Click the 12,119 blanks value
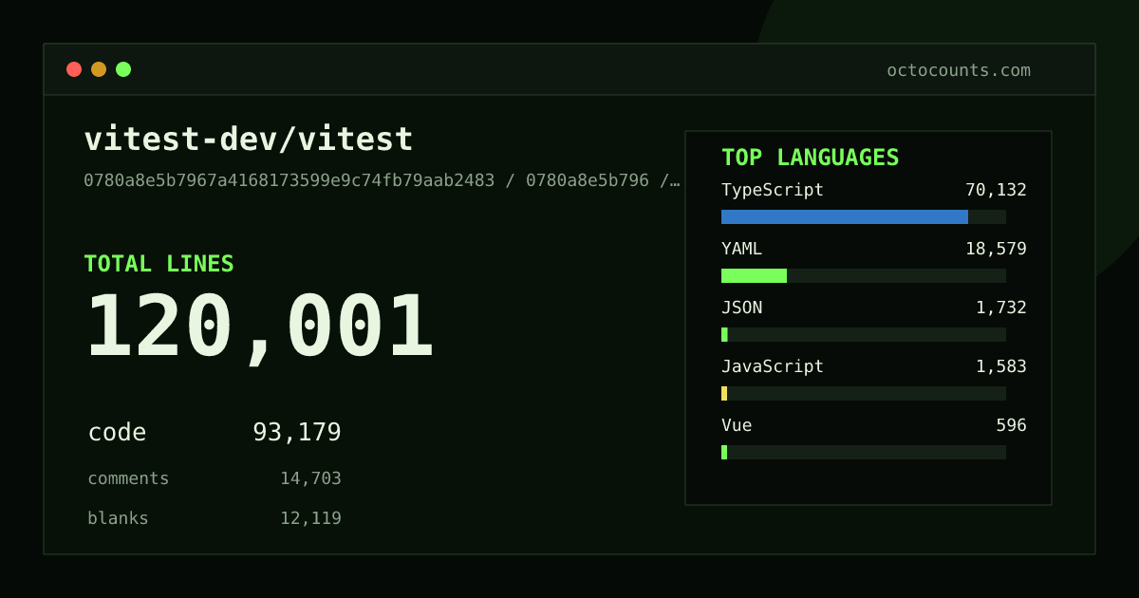 (310, 518)
